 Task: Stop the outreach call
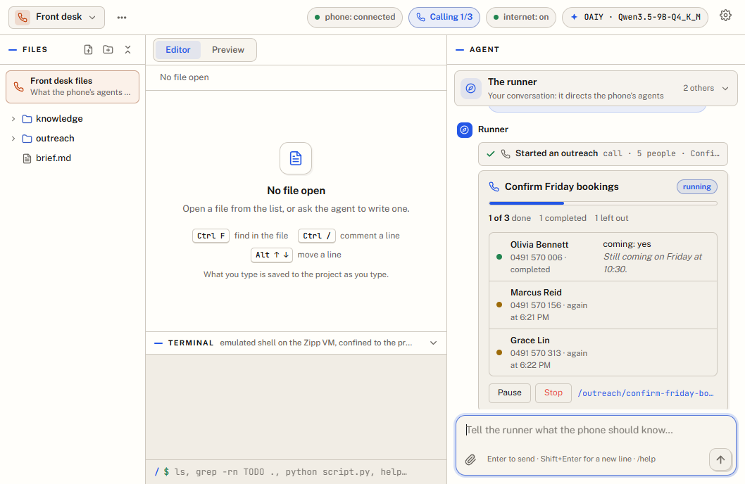click(553, 393)
